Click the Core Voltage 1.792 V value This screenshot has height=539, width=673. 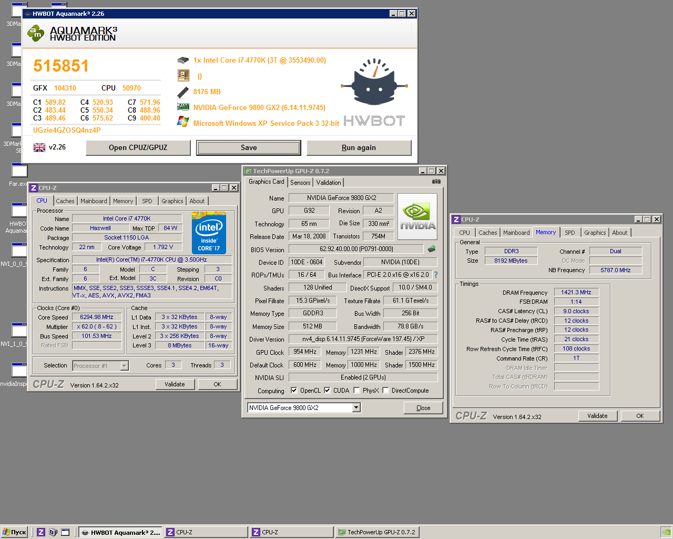163,247
